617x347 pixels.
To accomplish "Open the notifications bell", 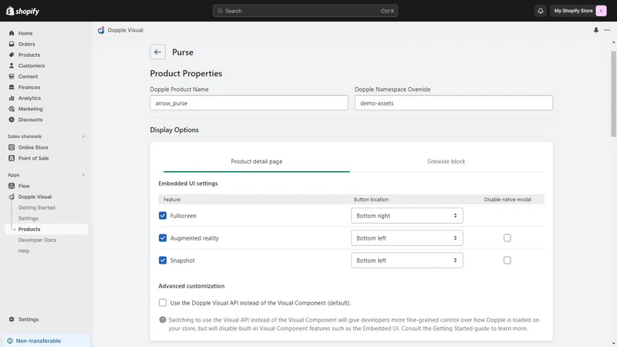I will tap(541, 11).
